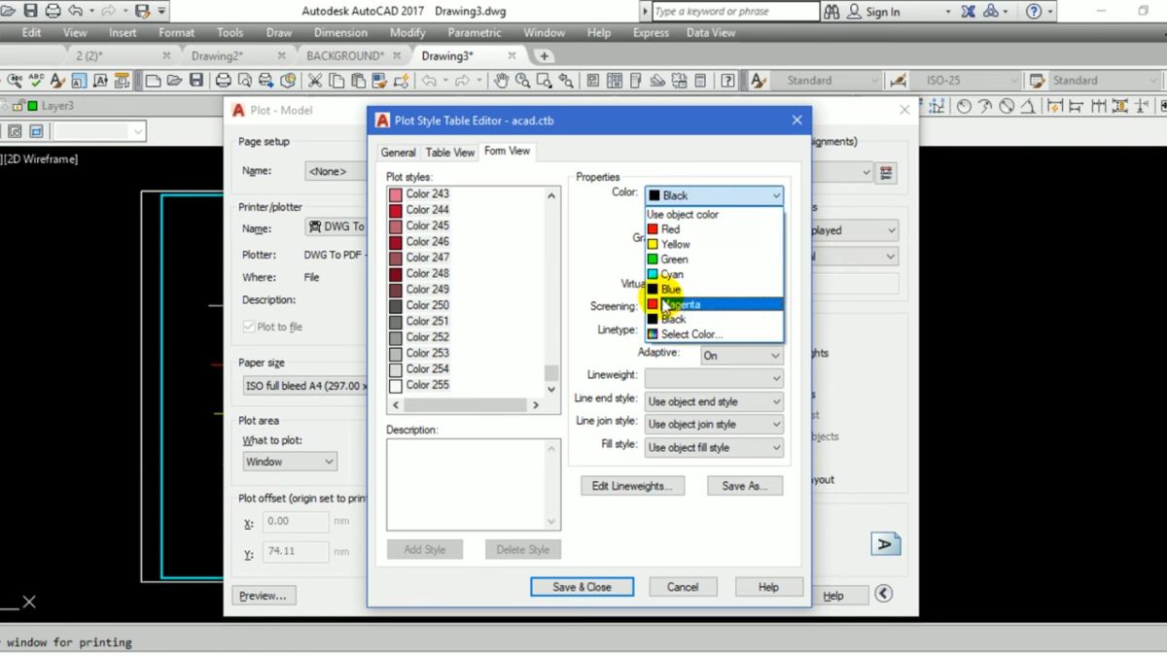
Task: Open the Color dropdown showing Black
Action: point(714,195)
